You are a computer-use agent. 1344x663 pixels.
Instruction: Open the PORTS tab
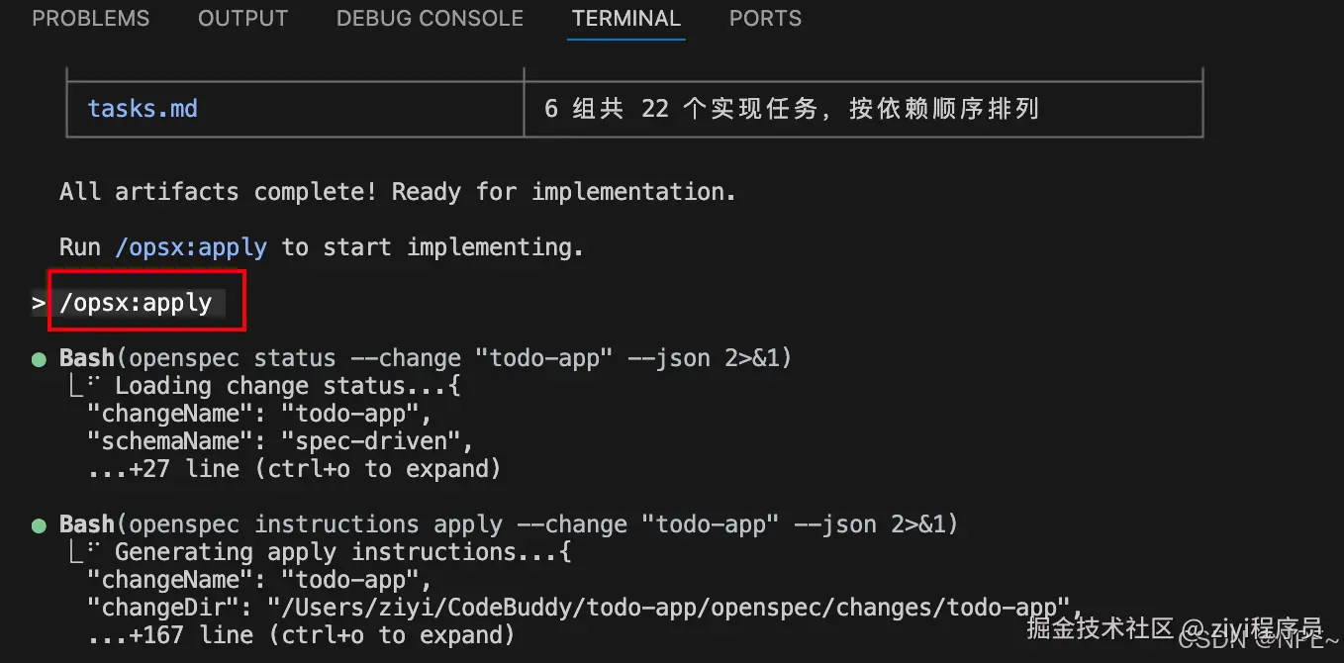click(x=765, y=19)
